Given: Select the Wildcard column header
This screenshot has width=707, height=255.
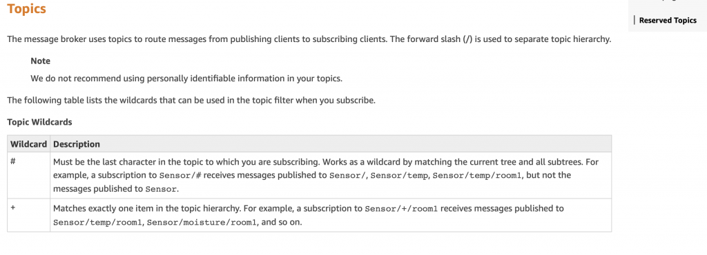Looking at the screenshot, I should pyautogui.click(x=28, y=144).
